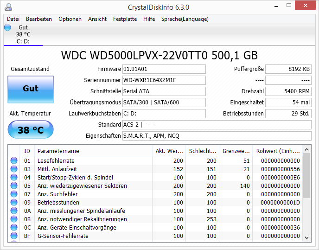Screen dimensions: 319x250
Task: Select the Anz. Suchfehler row
Action: point(155,194)
